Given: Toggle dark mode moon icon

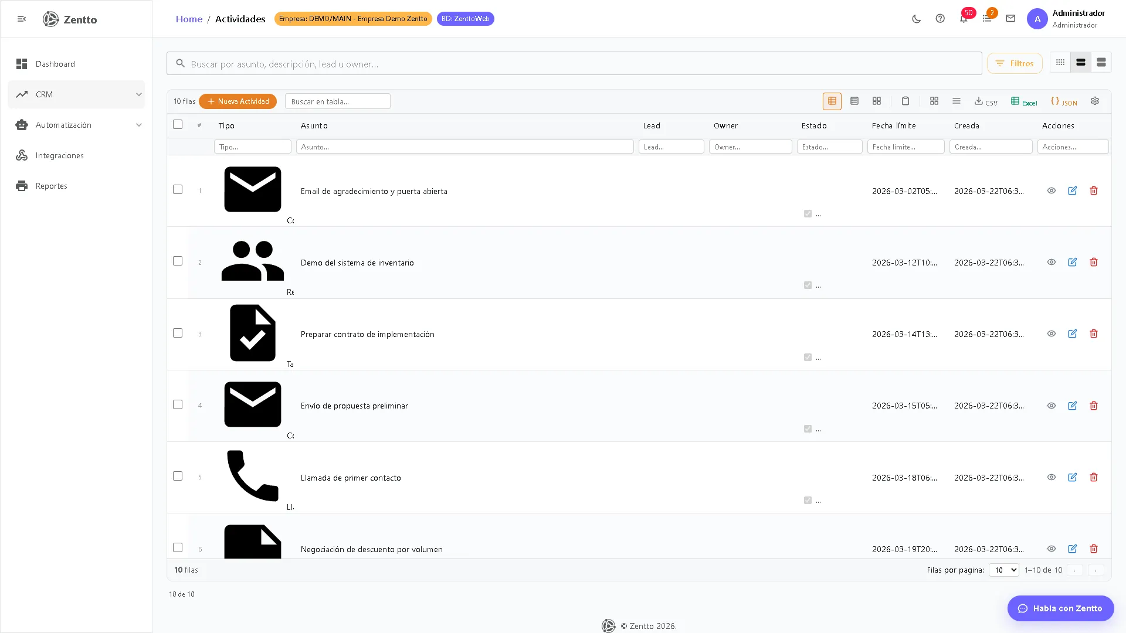Looking at the screenshot, I should click(x=916, y=19).
